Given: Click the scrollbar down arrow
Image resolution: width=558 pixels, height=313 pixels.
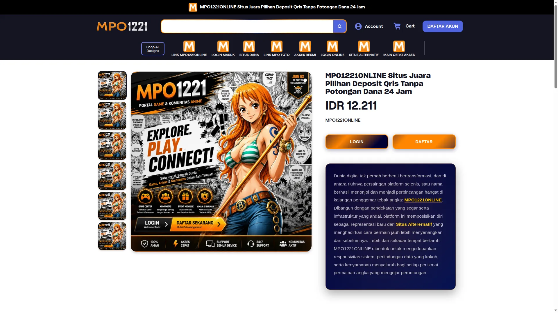Looking at the screenshot, I should click(x=556, y=311).
